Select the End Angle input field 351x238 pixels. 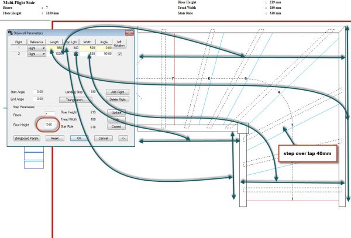[x=38, y=99]
